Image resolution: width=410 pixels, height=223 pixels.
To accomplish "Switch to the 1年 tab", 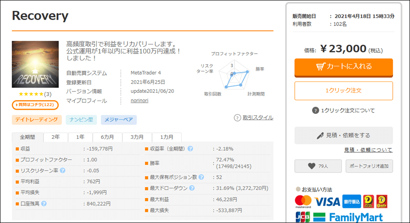I will coord(80,137).
